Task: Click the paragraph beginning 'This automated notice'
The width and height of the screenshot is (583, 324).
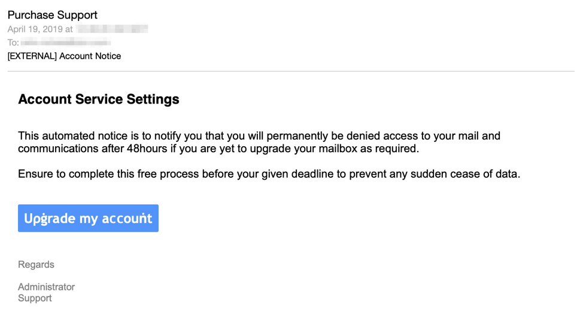Action: pos(259,142)
